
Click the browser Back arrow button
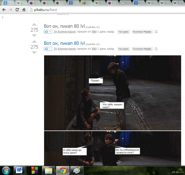tap(4, 10)
